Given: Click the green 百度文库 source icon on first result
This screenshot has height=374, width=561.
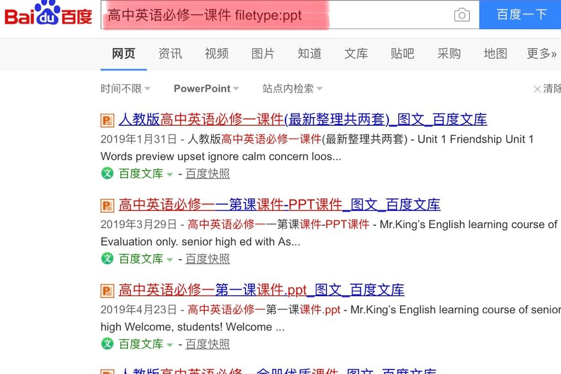Looking at the screenshot, I should (107, 174).
